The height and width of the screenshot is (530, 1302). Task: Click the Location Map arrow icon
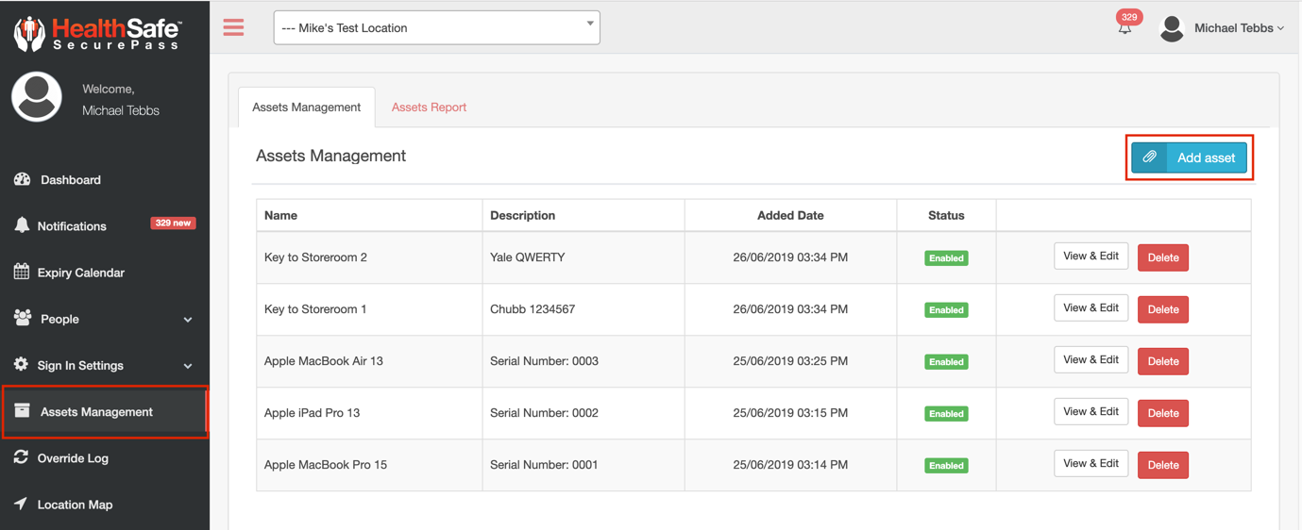coord(21,504)
